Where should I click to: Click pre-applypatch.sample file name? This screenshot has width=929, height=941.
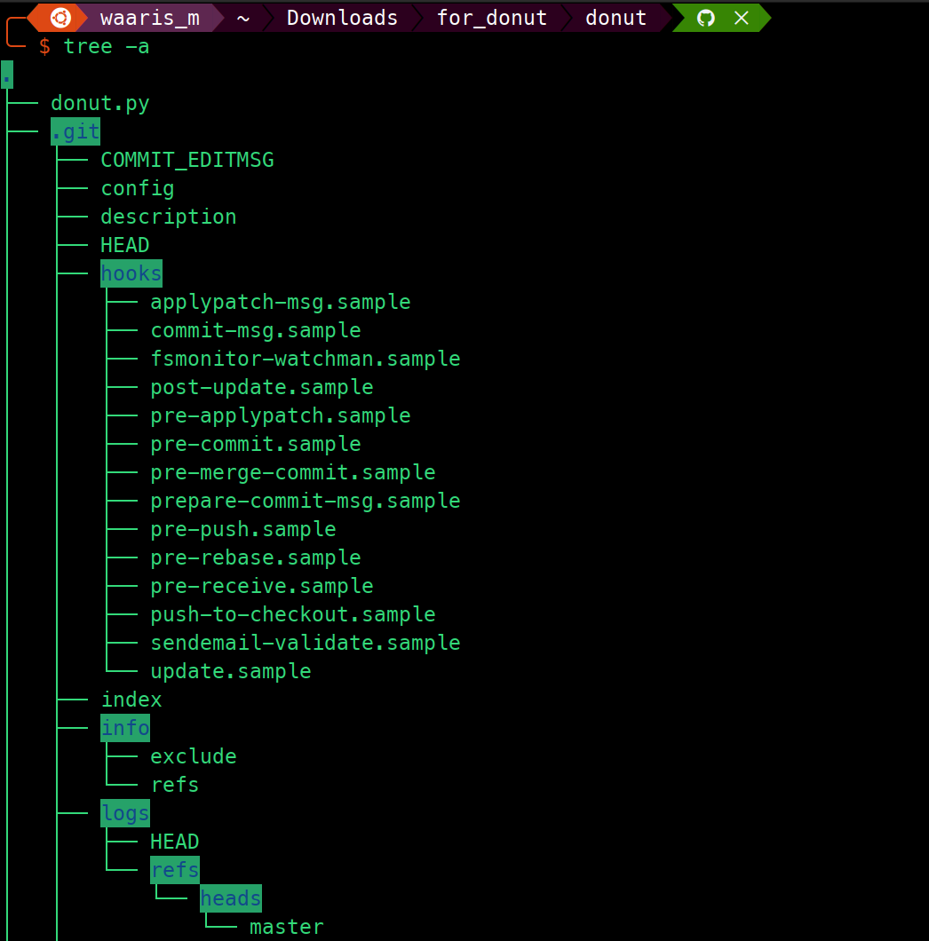(281, 415)
